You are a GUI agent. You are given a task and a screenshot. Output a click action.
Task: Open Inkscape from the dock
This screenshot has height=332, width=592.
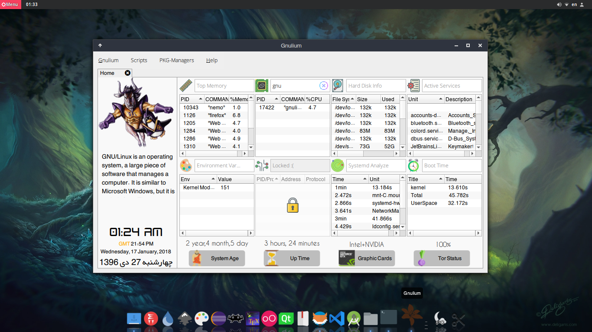185,319
